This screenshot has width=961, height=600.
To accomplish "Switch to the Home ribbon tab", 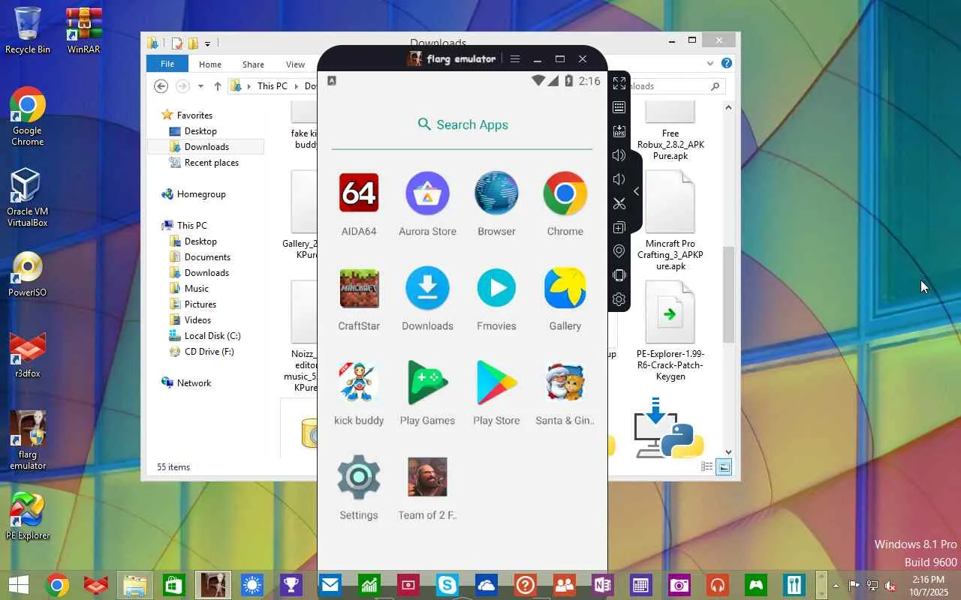I will (x=210, y=64).
